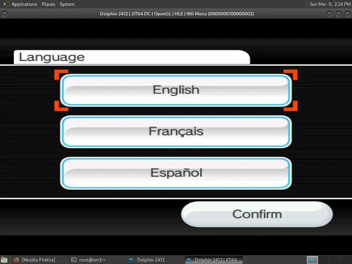This screenshot has height=264, width=352.
Task: Minimize the Dolphin game window
Action: coord(330,14)
